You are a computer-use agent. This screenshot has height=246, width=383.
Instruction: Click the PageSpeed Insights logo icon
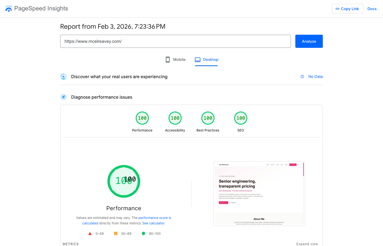point(8,8)
